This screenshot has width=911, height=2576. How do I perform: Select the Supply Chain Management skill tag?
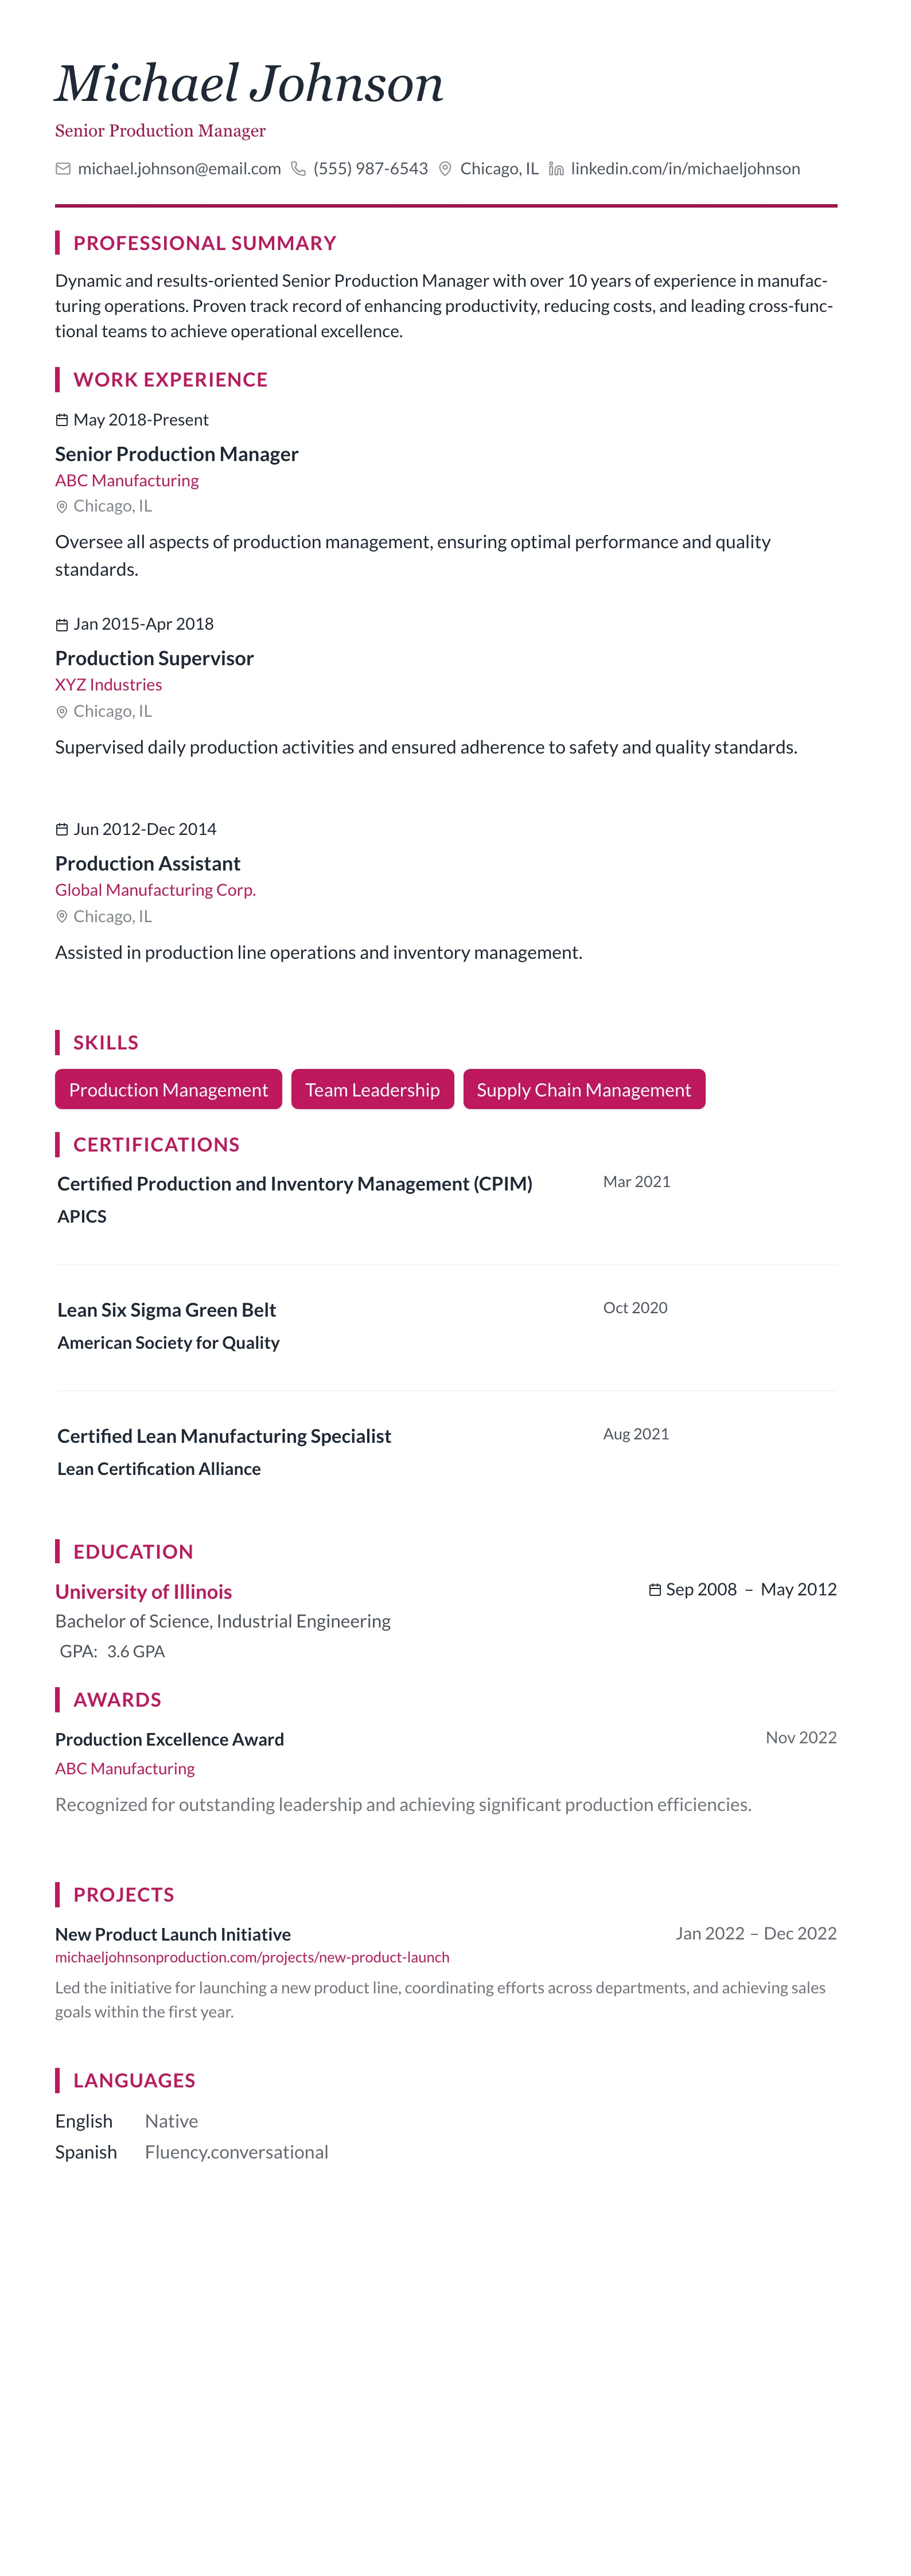point(584,1090)
